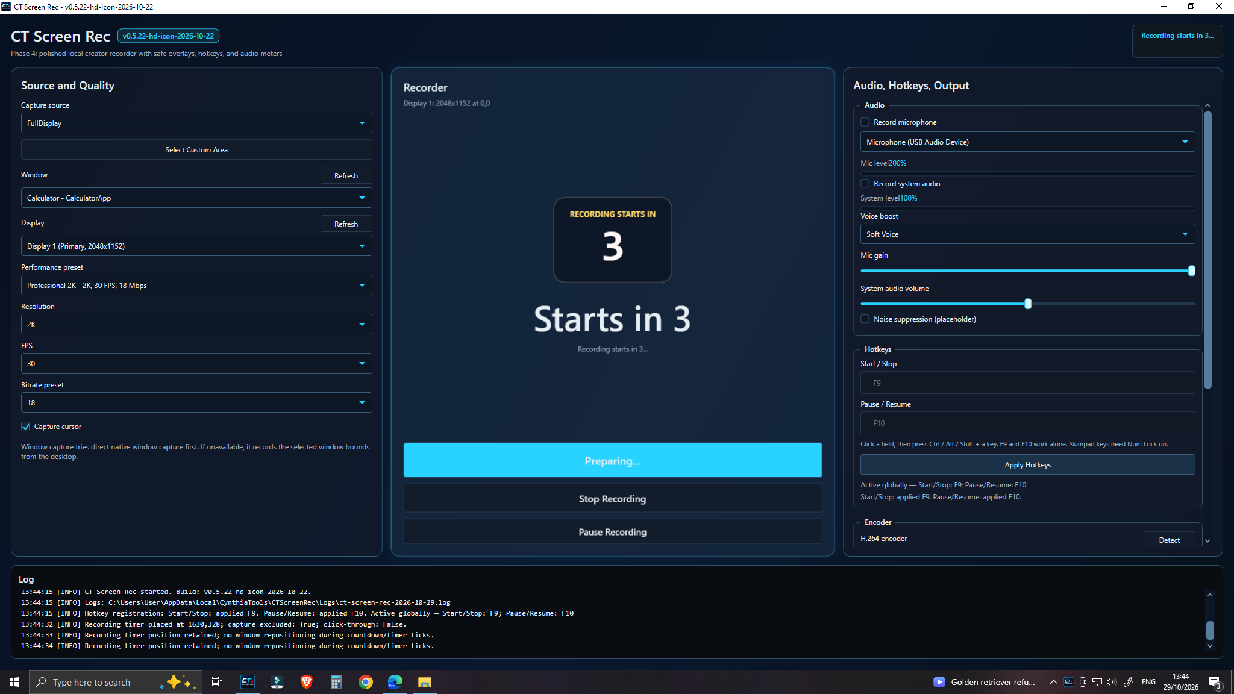Viewport: 1234px width, 694px height.
Task: Click the Pause / Resume hotkey field
Action: pos(1027,423)
